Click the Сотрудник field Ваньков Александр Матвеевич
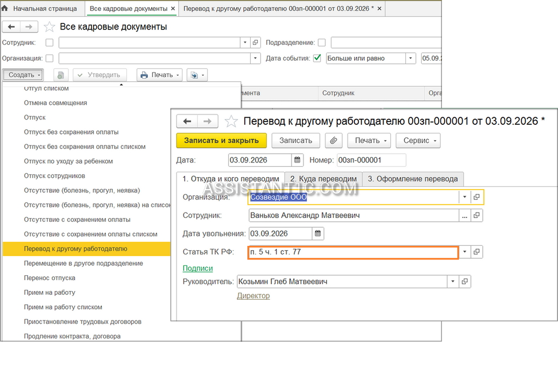This screenshot has width=558, height=375. (353, 216)
